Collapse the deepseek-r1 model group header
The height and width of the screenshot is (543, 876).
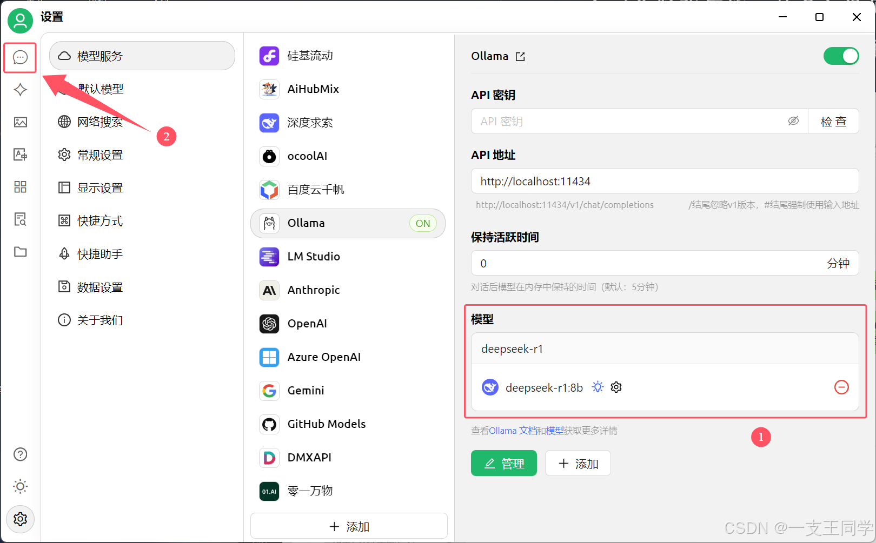pyautogui.click(x=665, y=349)
